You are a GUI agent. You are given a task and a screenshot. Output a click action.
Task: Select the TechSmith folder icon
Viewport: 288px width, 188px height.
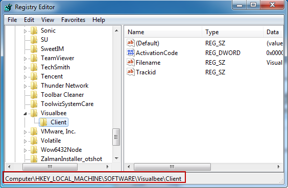coord(34,67)
